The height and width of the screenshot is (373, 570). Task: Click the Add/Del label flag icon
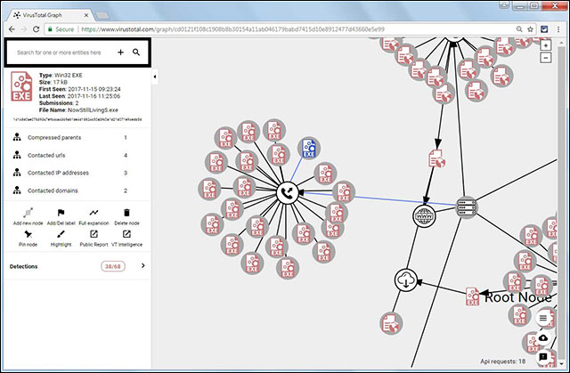coord(61,213)
